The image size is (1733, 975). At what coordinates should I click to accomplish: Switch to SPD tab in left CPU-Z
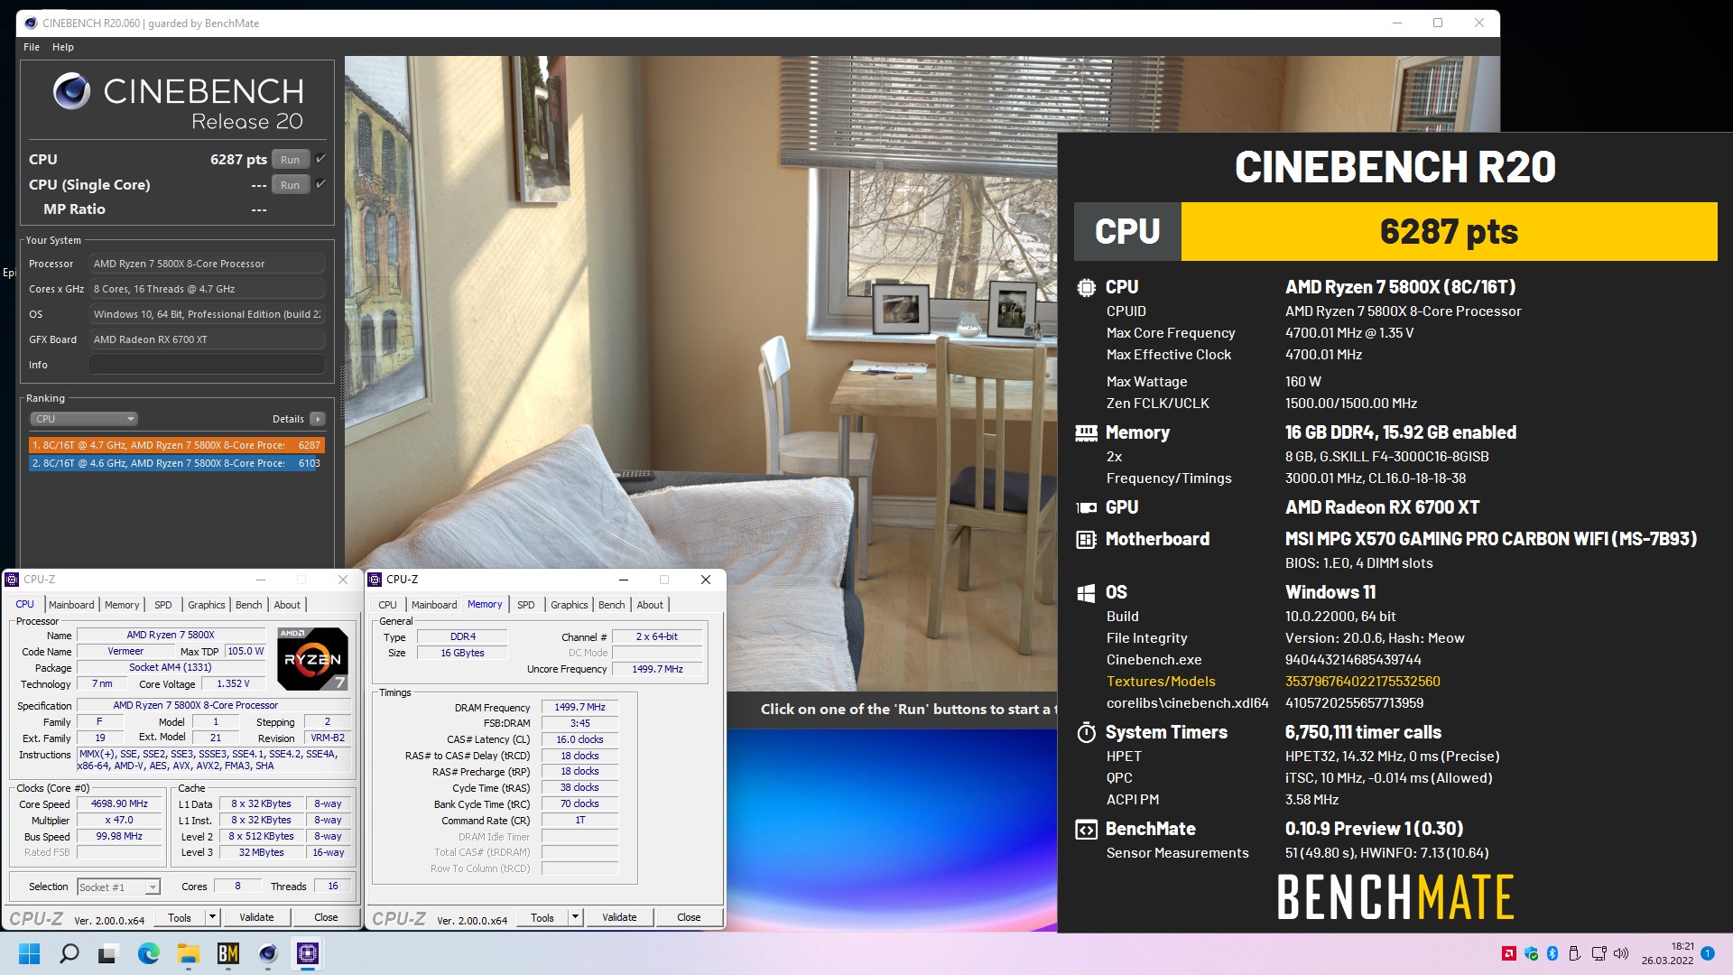click(163, 605)
